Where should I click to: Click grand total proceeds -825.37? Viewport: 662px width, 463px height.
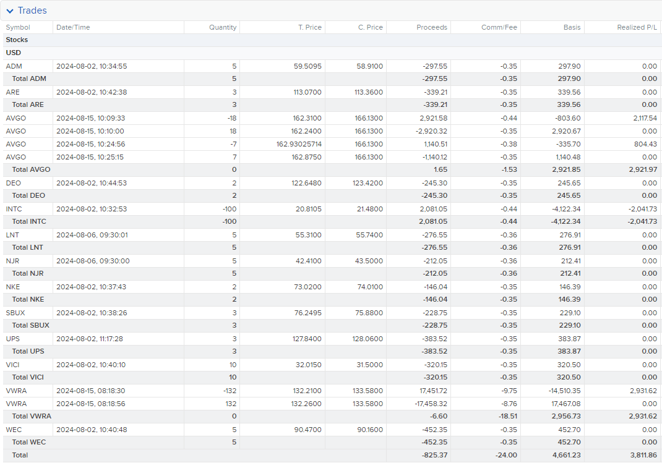coord(435,456)
